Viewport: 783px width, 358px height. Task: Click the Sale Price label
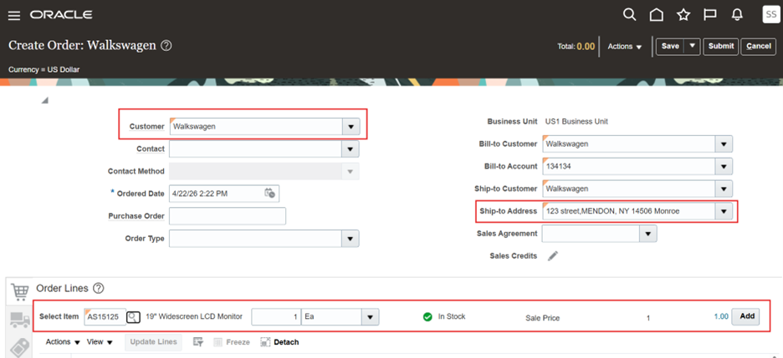coord(542,318)
